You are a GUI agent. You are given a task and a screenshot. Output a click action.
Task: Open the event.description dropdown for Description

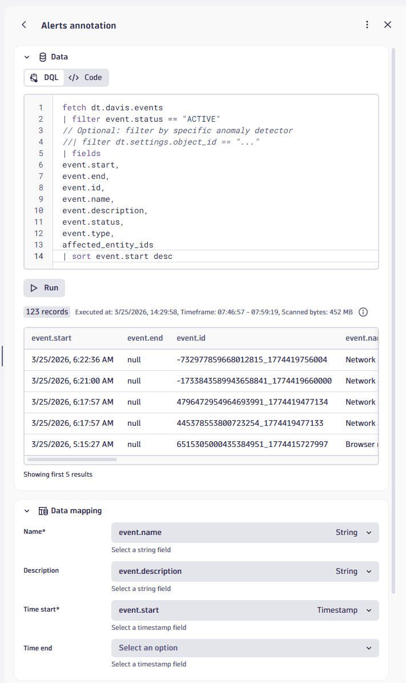[x=368, y=571]
